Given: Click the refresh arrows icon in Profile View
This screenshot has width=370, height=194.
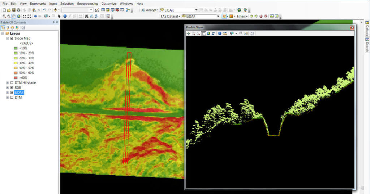Looking at the screenshot, I should coord(213,33).
